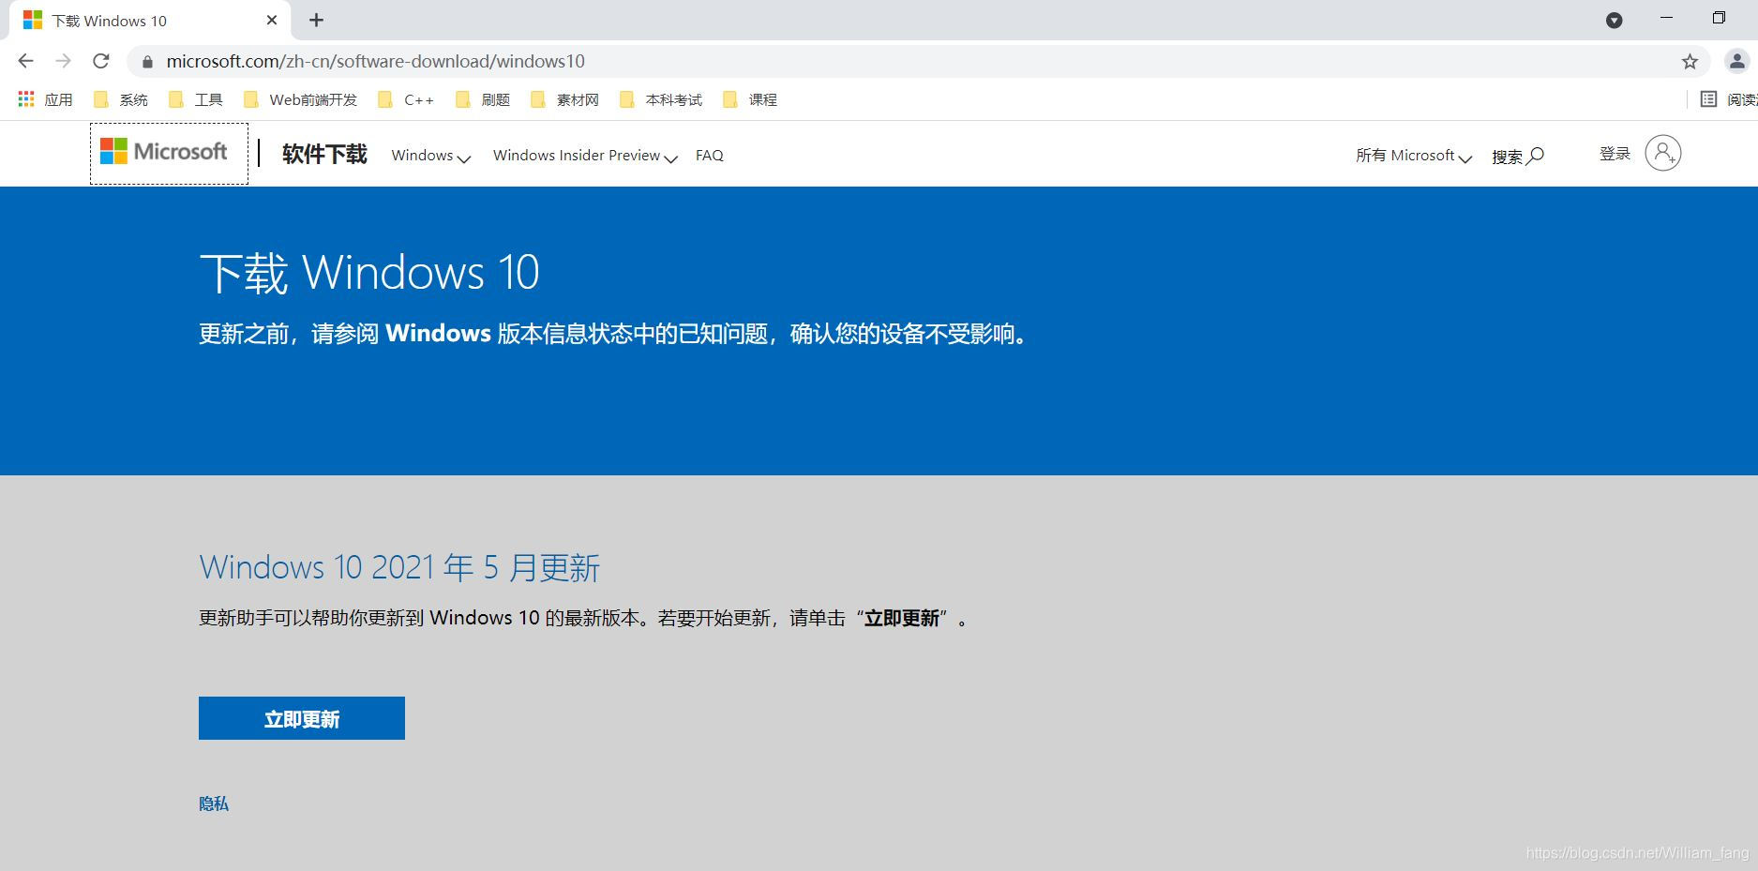1758x871 pixels.
Task: Open the tab search dropdown circle icon
Action: click(1614, 21)
